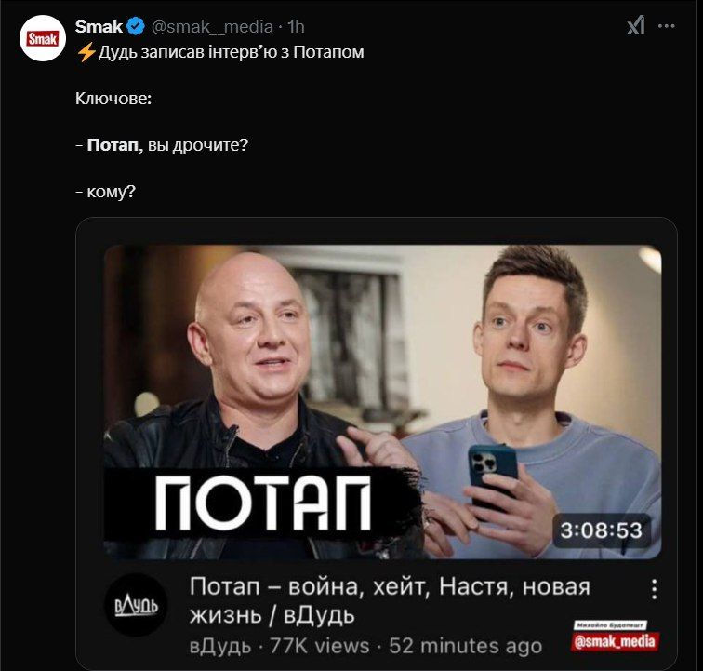Open the video card's vertical dots menu
Screen dimensions: 703x671
654,589
